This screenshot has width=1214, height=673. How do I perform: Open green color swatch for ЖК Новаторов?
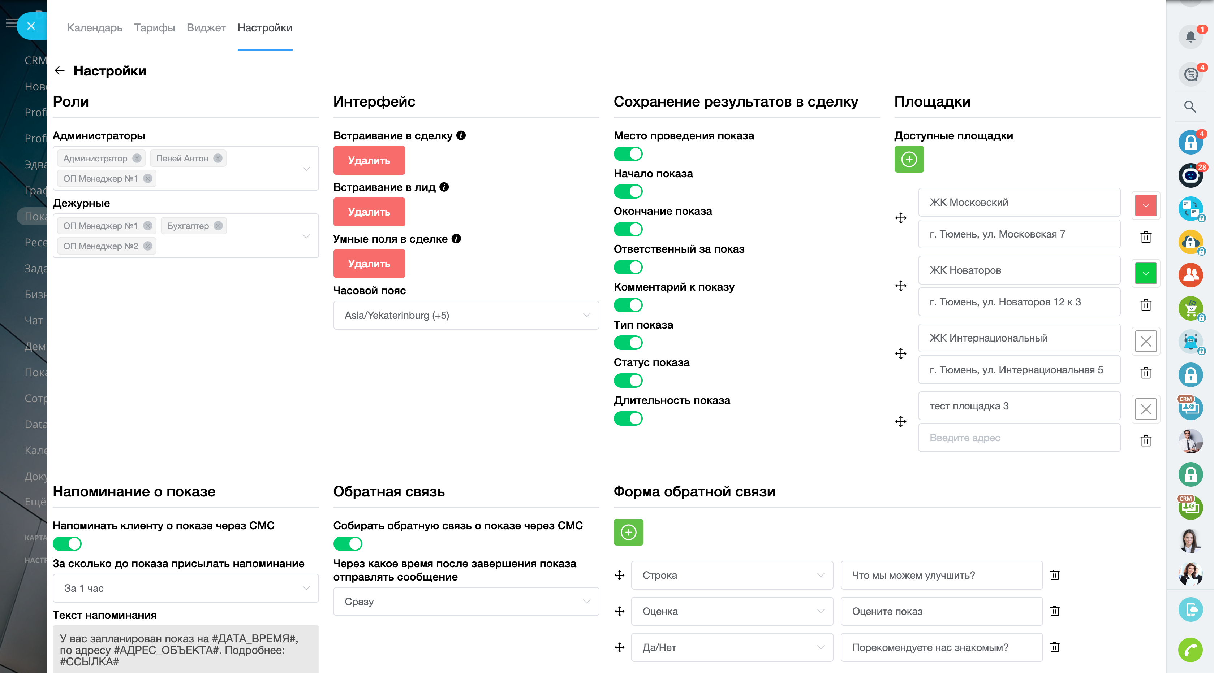(x=1146, y=273)
